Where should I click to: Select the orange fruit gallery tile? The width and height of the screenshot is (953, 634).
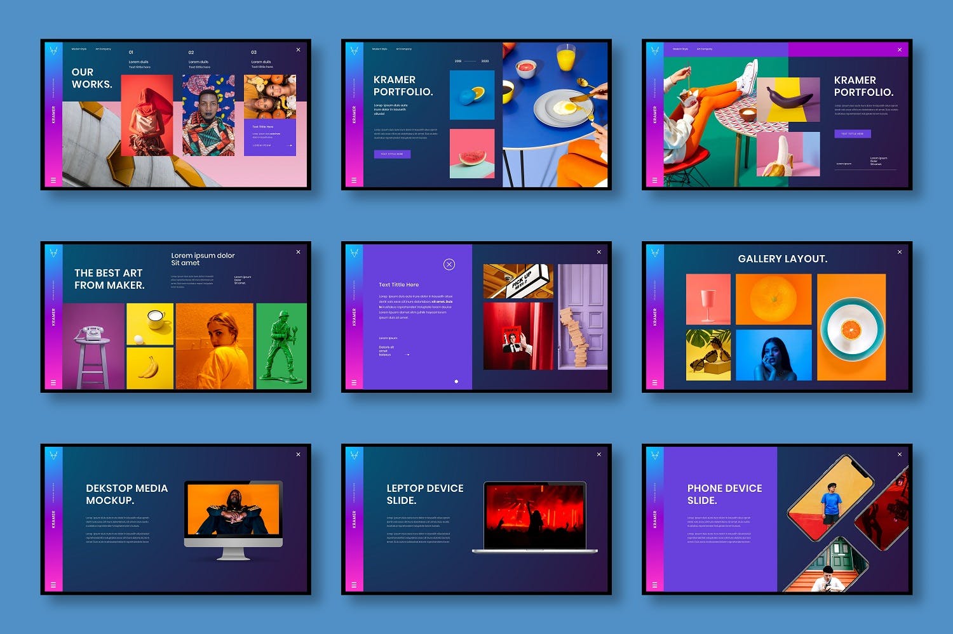pos(773,299)
